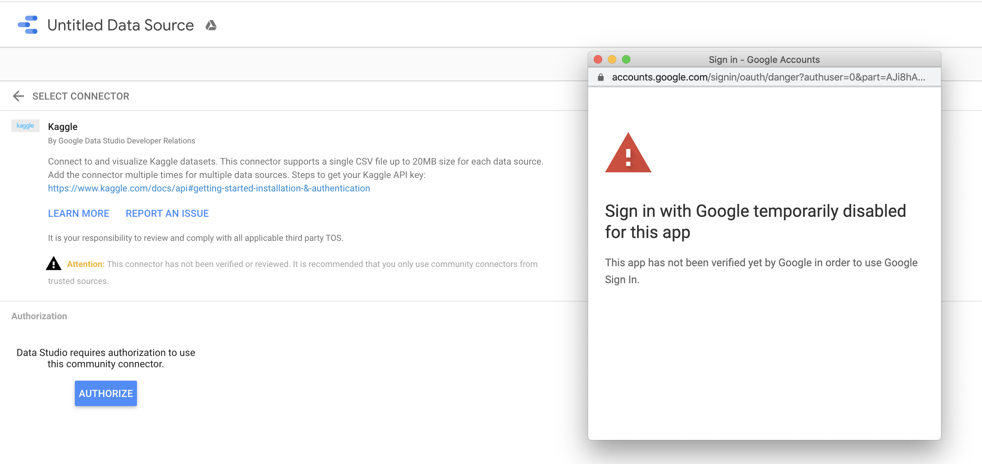Screen dimensions: 982x464
Task: Click the Kaggle connector name
Action: coord(62,126)
